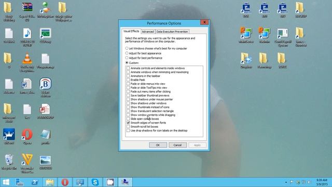
Task: Switch to the Advanced tab
Action: (148, 31)
